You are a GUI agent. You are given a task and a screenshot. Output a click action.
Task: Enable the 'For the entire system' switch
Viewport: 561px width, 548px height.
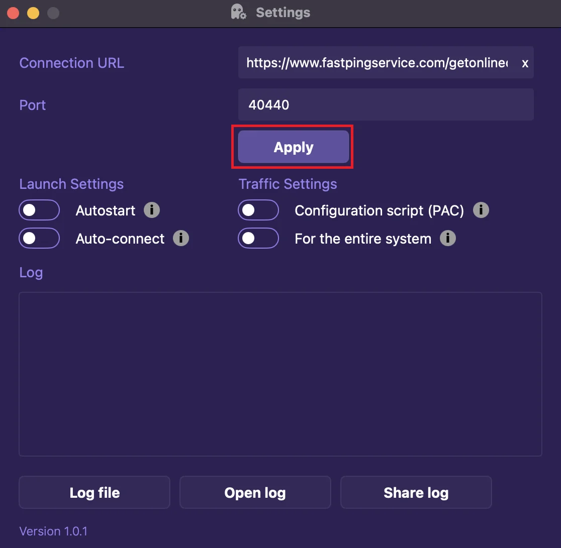coord(258,238)
